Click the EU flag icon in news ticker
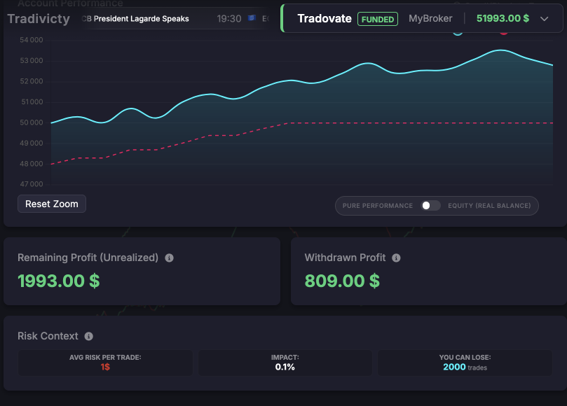Screen dimensions: 567x406 (x=252, y=18)
